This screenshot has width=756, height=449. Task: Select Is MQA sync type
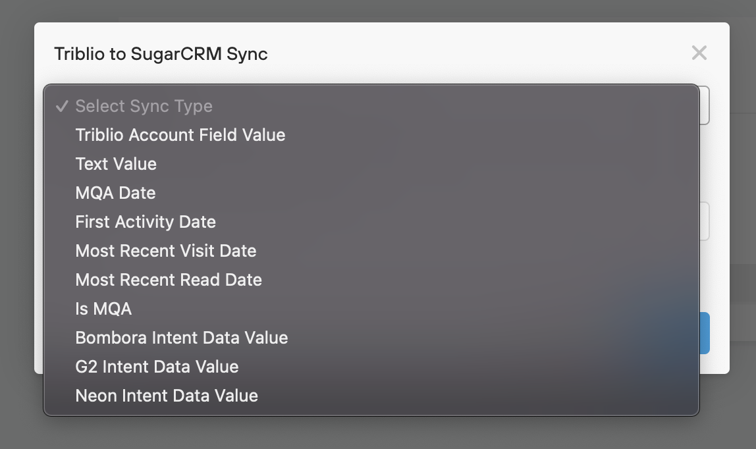(371, 308)
